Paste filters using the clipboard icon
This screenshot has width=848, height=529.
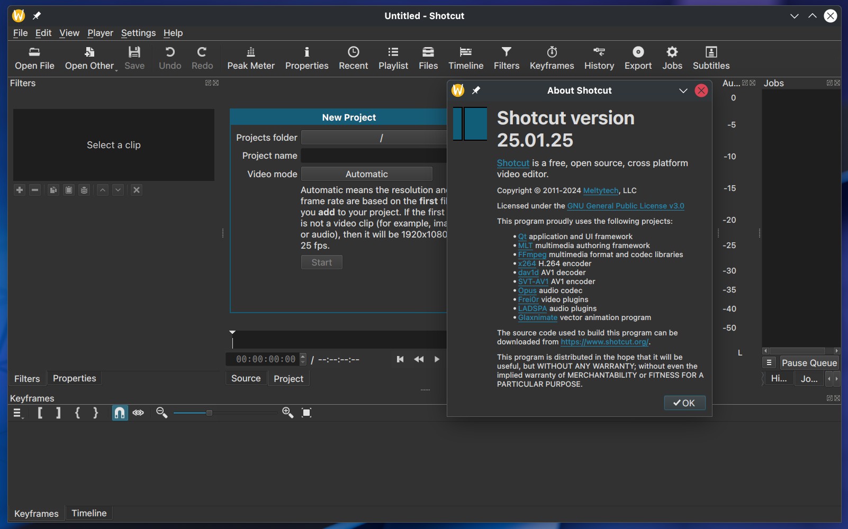[x=68, y=190]
